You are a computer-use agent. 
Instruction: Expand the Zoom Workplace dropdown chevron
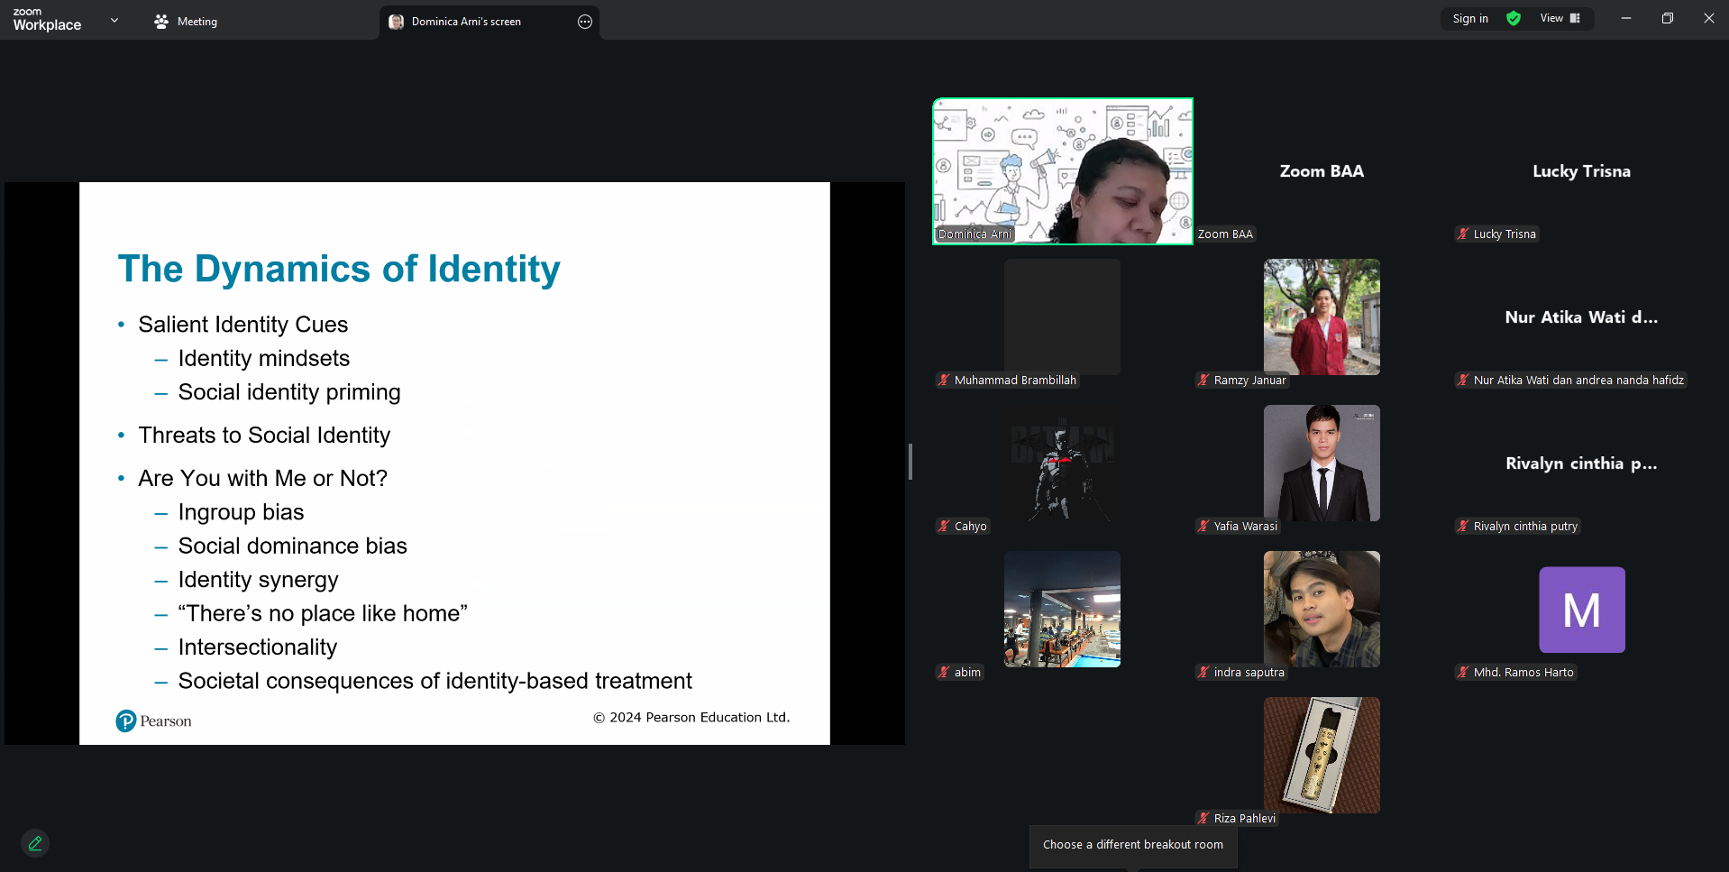click(x=114, y=20)
